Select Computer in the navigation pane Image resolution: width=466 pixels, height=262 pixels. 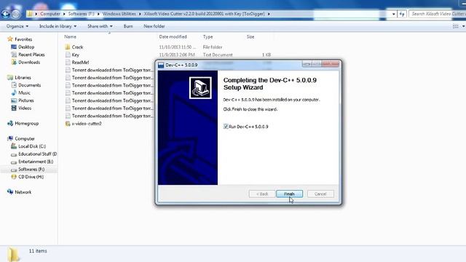(x=25, y=139)
